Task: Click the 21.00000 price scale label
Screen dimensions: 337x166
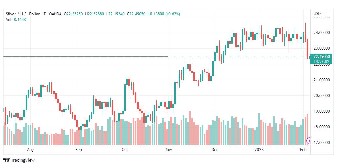Action: click(321, 80)
